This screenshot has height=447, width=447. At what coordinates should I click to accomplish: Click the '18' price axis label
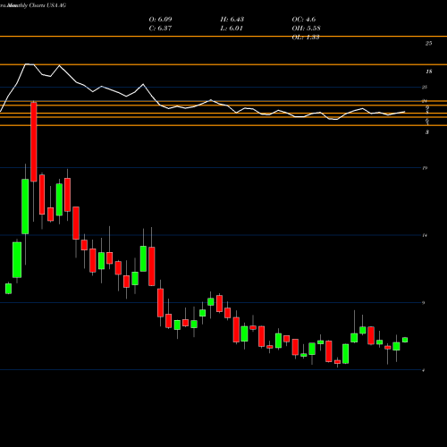pyautogui.click(x=429, y=72)
